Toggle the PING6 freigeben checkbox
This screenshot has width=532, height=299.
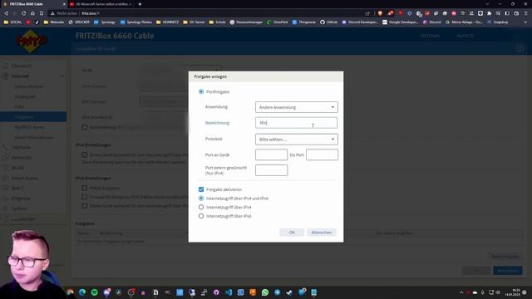(85, 188)
